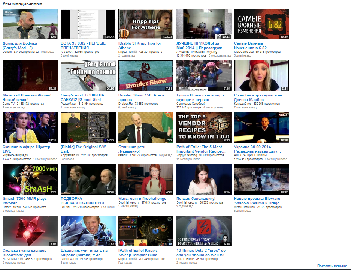Screen dimensions: 351x270
Task: Open 'Сколько нужно зарядов Bloodstone для…' title
Action: 25,252
